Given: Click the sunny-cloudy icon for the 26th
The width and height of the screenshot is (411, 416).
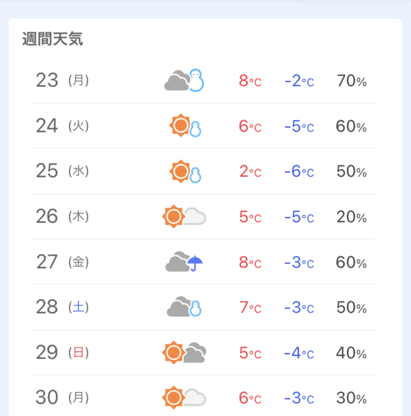Looking at the screenshot, I should 184,216.
